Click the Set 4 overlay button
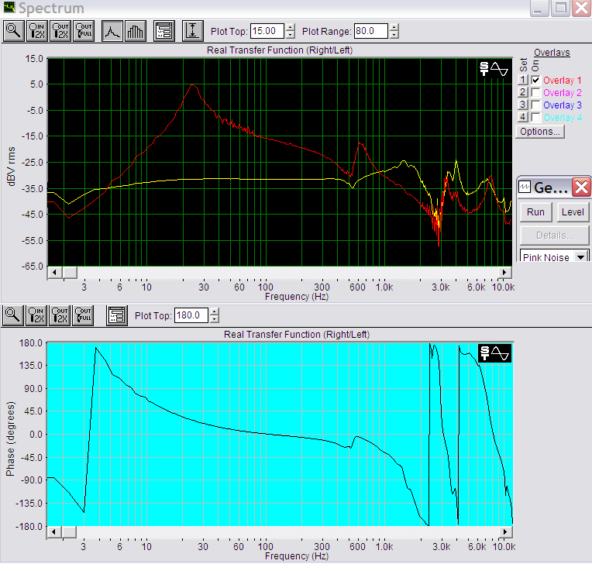The width and height of the screenshot is (592, 564). click(x=522, y=118)
